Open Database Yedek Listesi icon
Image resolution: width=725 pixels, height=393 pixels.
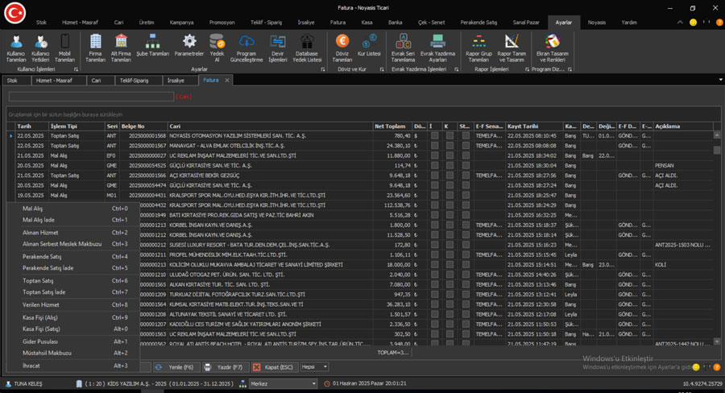pyautogui.click(x=307, y=48)
